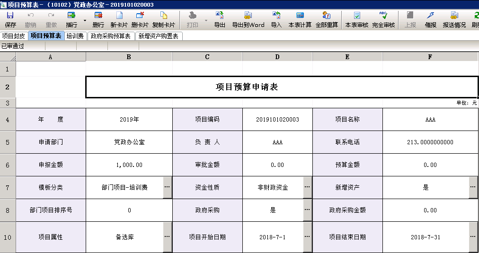
Task: Open the 模板分类 selector ellipsis button
Action: point(168,188)
